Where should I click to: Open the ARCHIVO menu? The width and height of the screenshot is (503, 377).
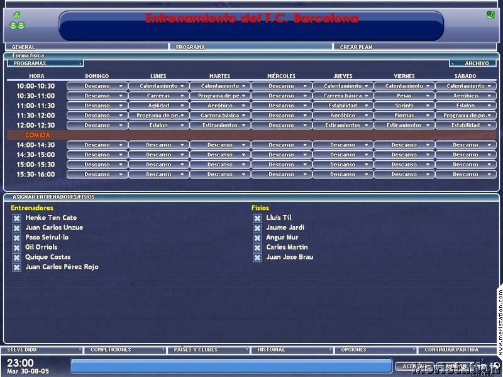pos(473,63)
